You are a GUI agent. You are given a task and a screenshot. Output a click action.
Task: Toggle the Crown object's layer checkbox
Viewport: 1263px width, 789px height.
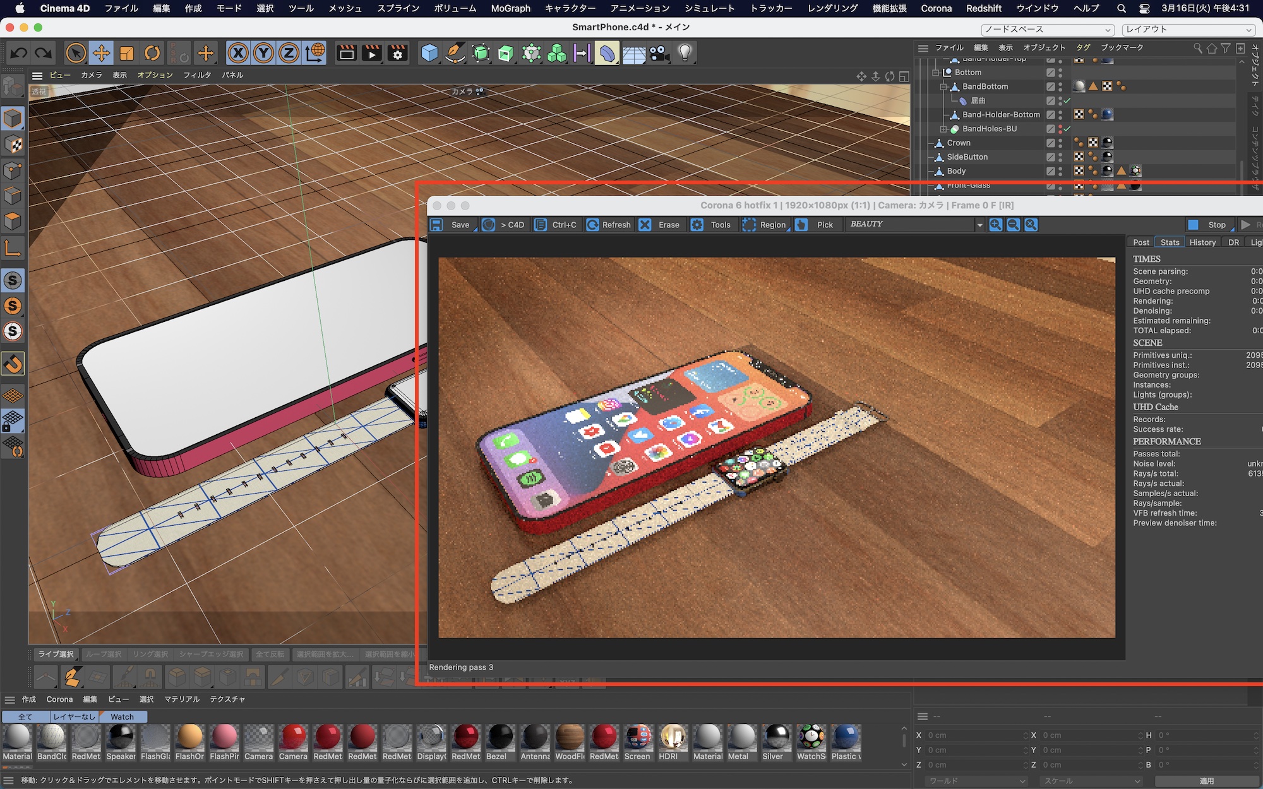1050,143
